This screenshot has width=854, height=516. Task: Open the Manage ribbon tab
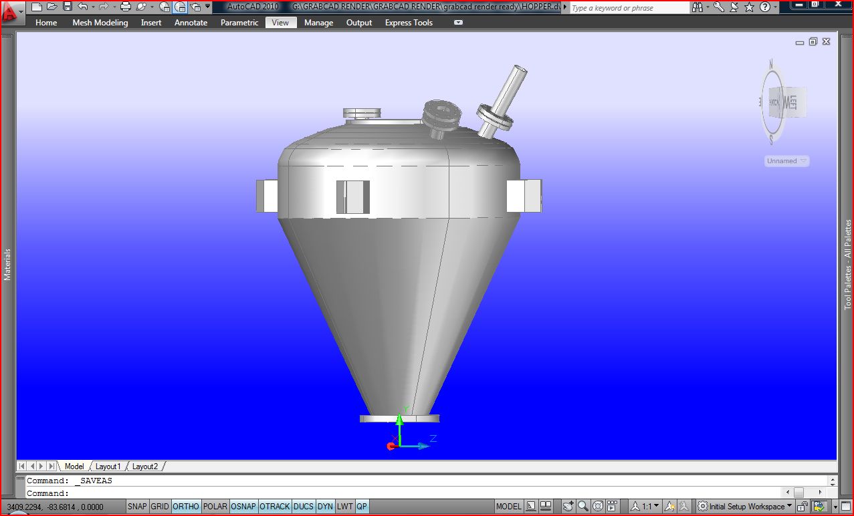318,23
